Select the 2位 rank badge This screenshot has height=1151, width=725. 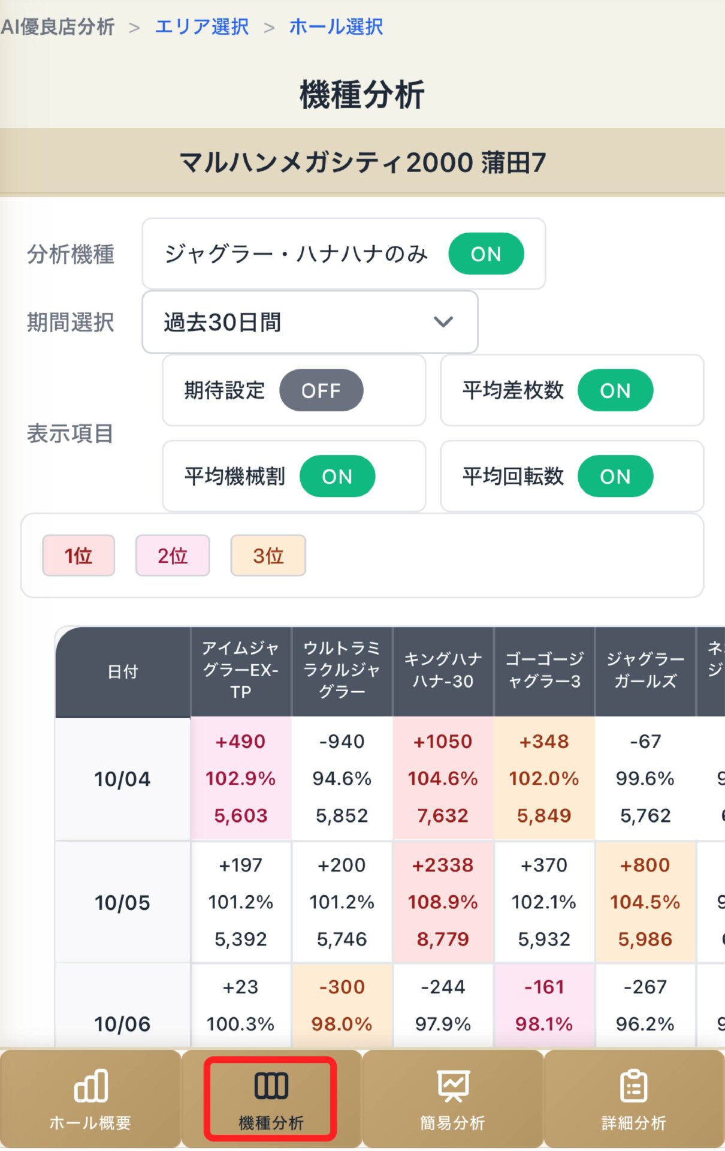pos(173,556)
